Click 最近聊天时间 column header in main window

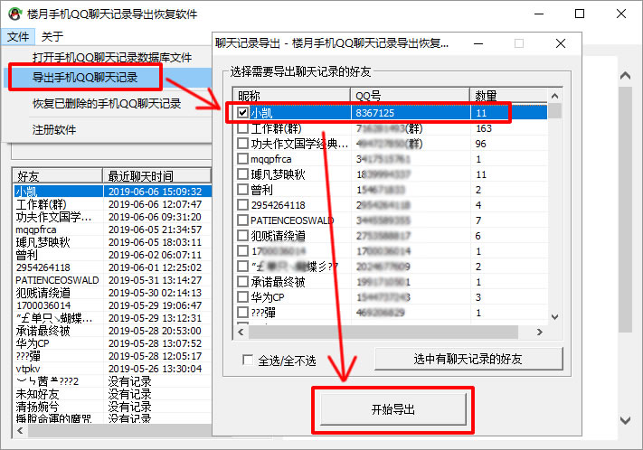(x=156, y=176)
